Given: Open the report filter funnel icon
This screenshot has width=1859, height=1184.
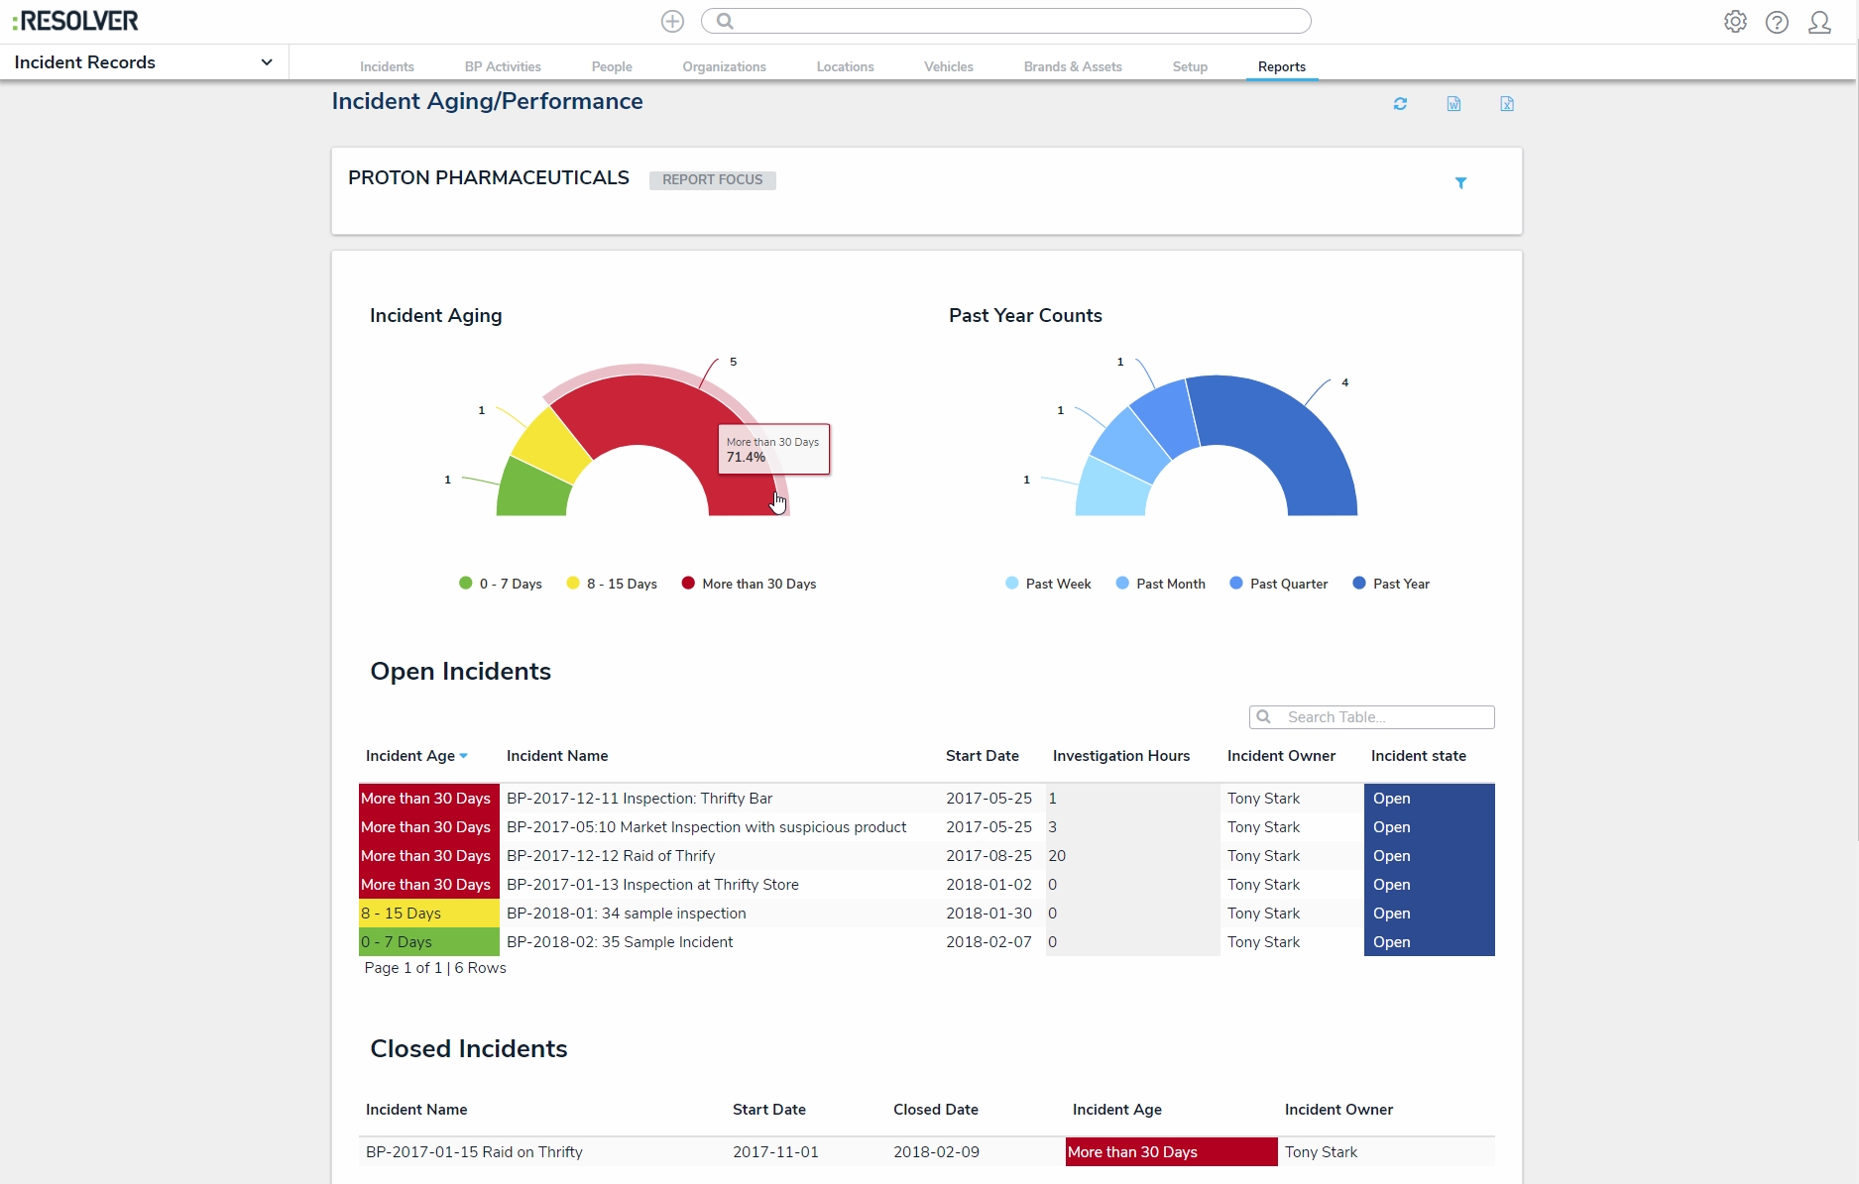Looking at the screenshot, I should click(x=1460, y=183).
